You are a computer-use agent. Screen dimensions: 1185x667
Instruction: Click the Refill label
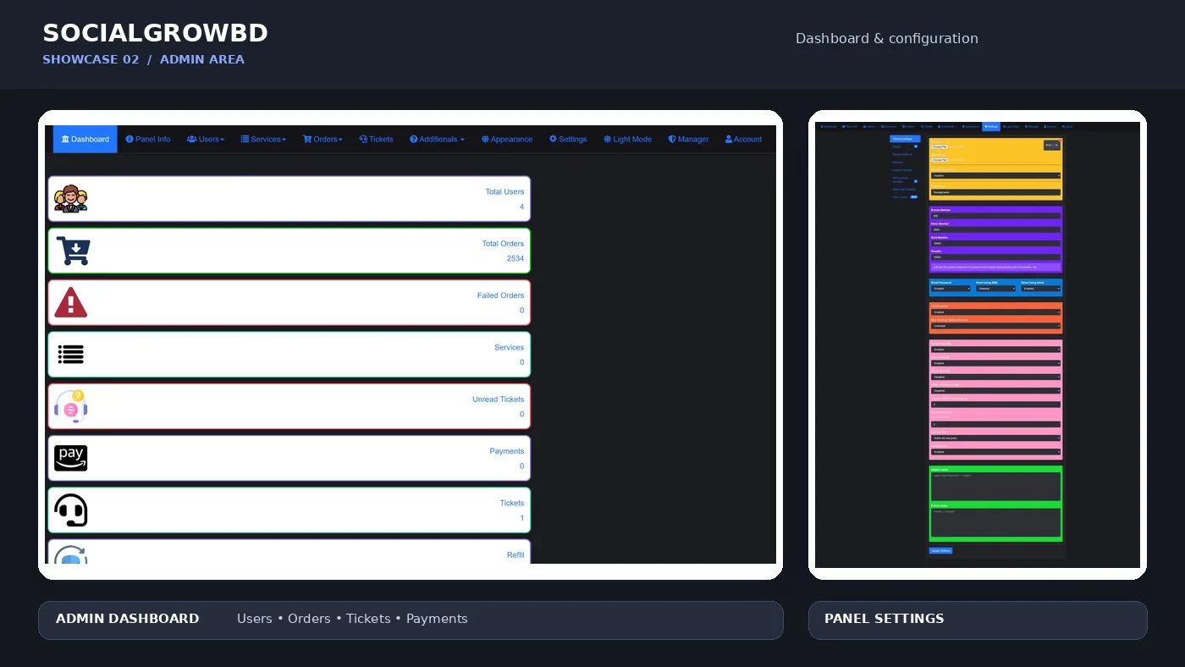click(x=515, y=555)
